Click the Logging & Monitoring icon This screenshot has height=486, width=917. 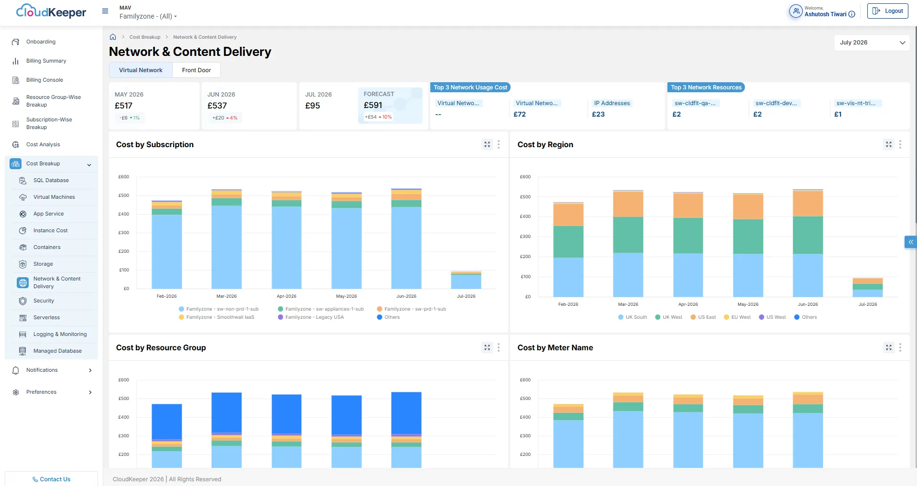23,335
